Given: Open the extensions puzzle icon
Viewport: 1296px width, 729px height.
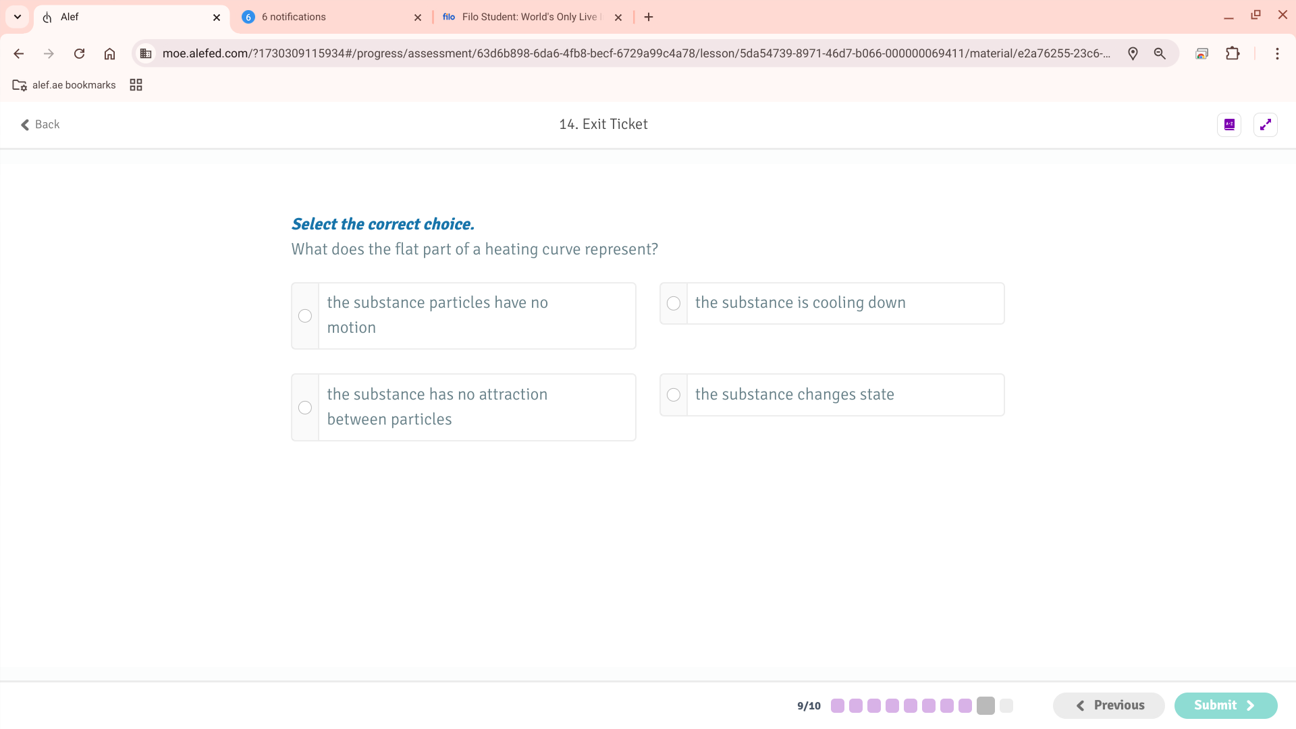Looking at the screenshot, I should (1233, 53).
